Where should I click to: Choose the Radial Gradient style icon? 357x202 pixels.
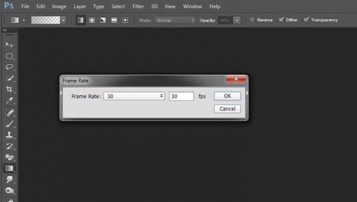coord(92,20)
